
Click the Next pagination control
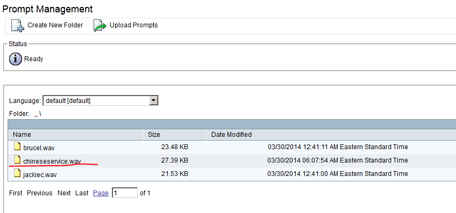(x=64, y=193)
